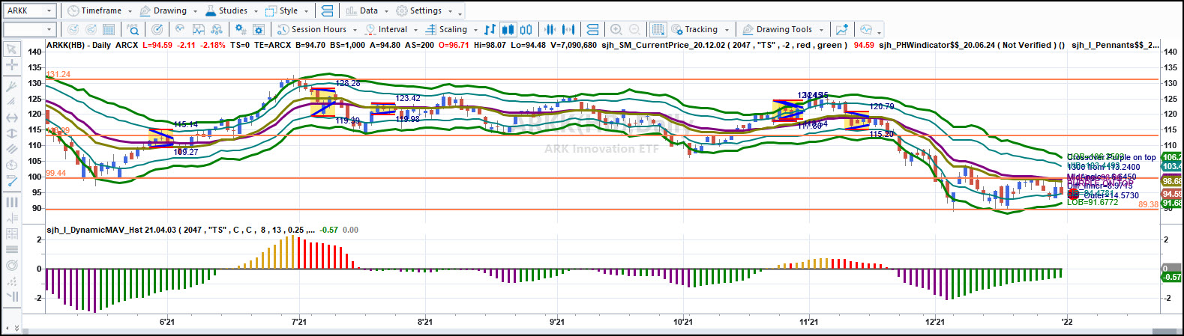1184x336 pixels.
Task: Expand the Timeframe dropdown arrow
Action: [x=130, y=11]
